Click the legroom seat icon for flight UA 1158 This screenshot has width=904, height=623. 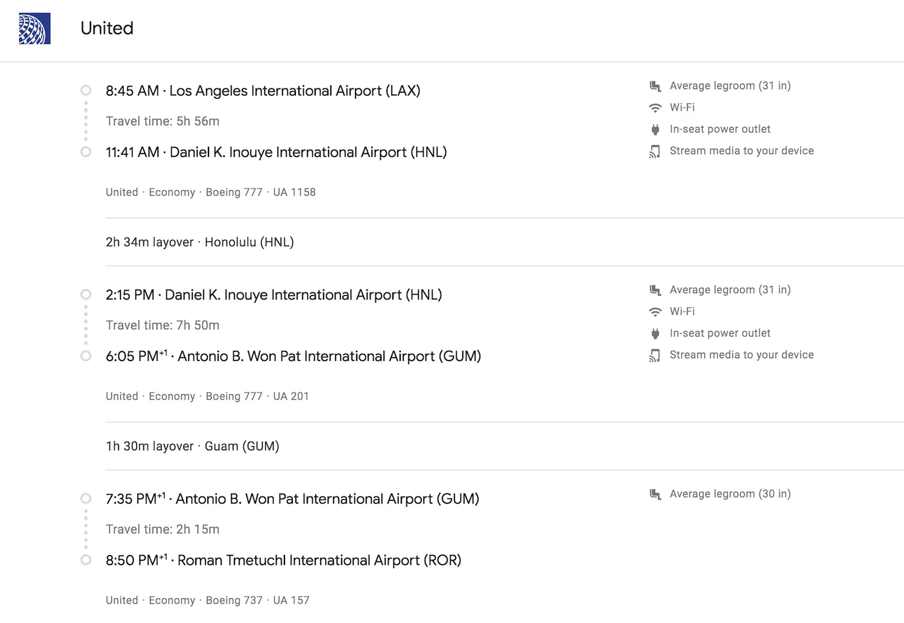[x=655, y=86]
